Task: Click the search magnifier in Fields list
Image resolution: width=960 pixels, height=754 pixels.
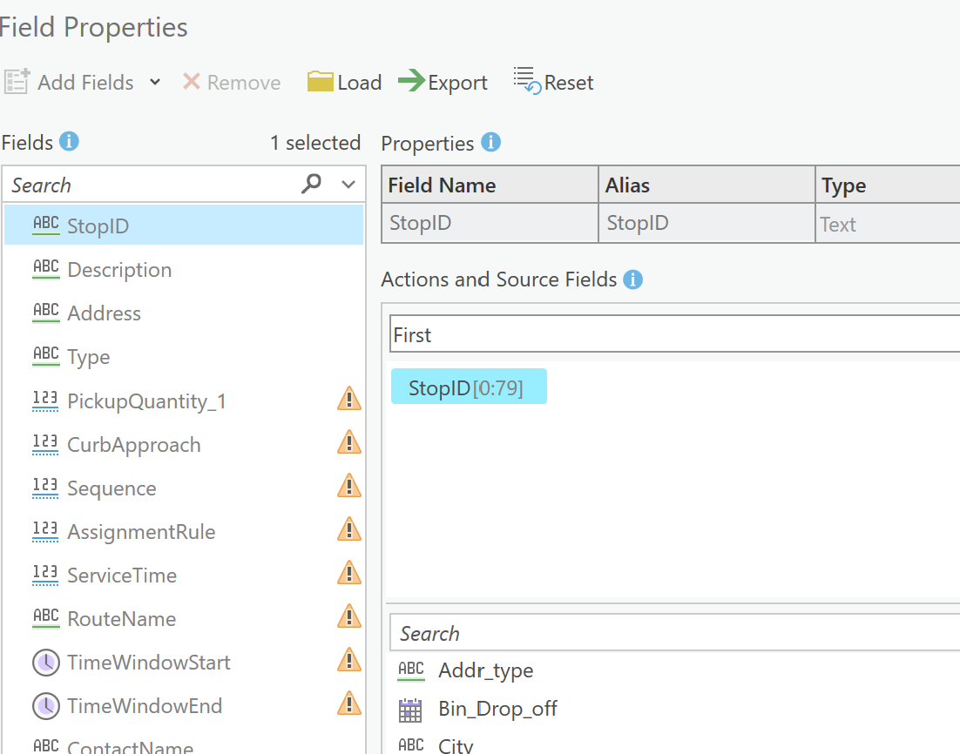Action: click(x=311, y=184)
